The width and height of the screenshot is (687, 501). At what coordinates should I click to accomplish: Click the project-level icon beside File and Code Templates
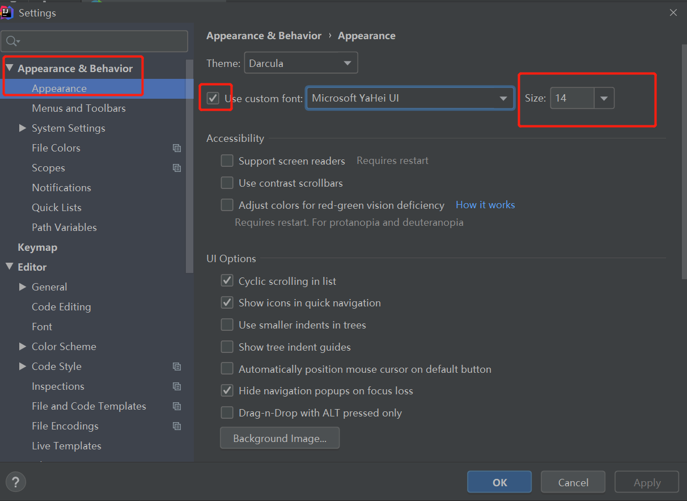tap(177, 406)
